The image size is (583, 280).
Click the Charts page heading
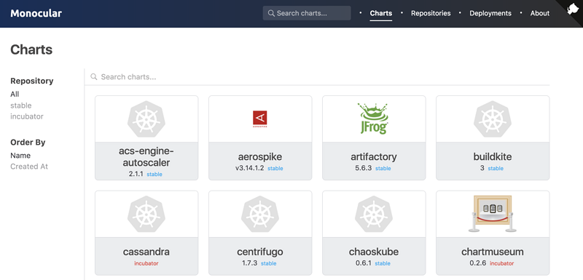31,49
